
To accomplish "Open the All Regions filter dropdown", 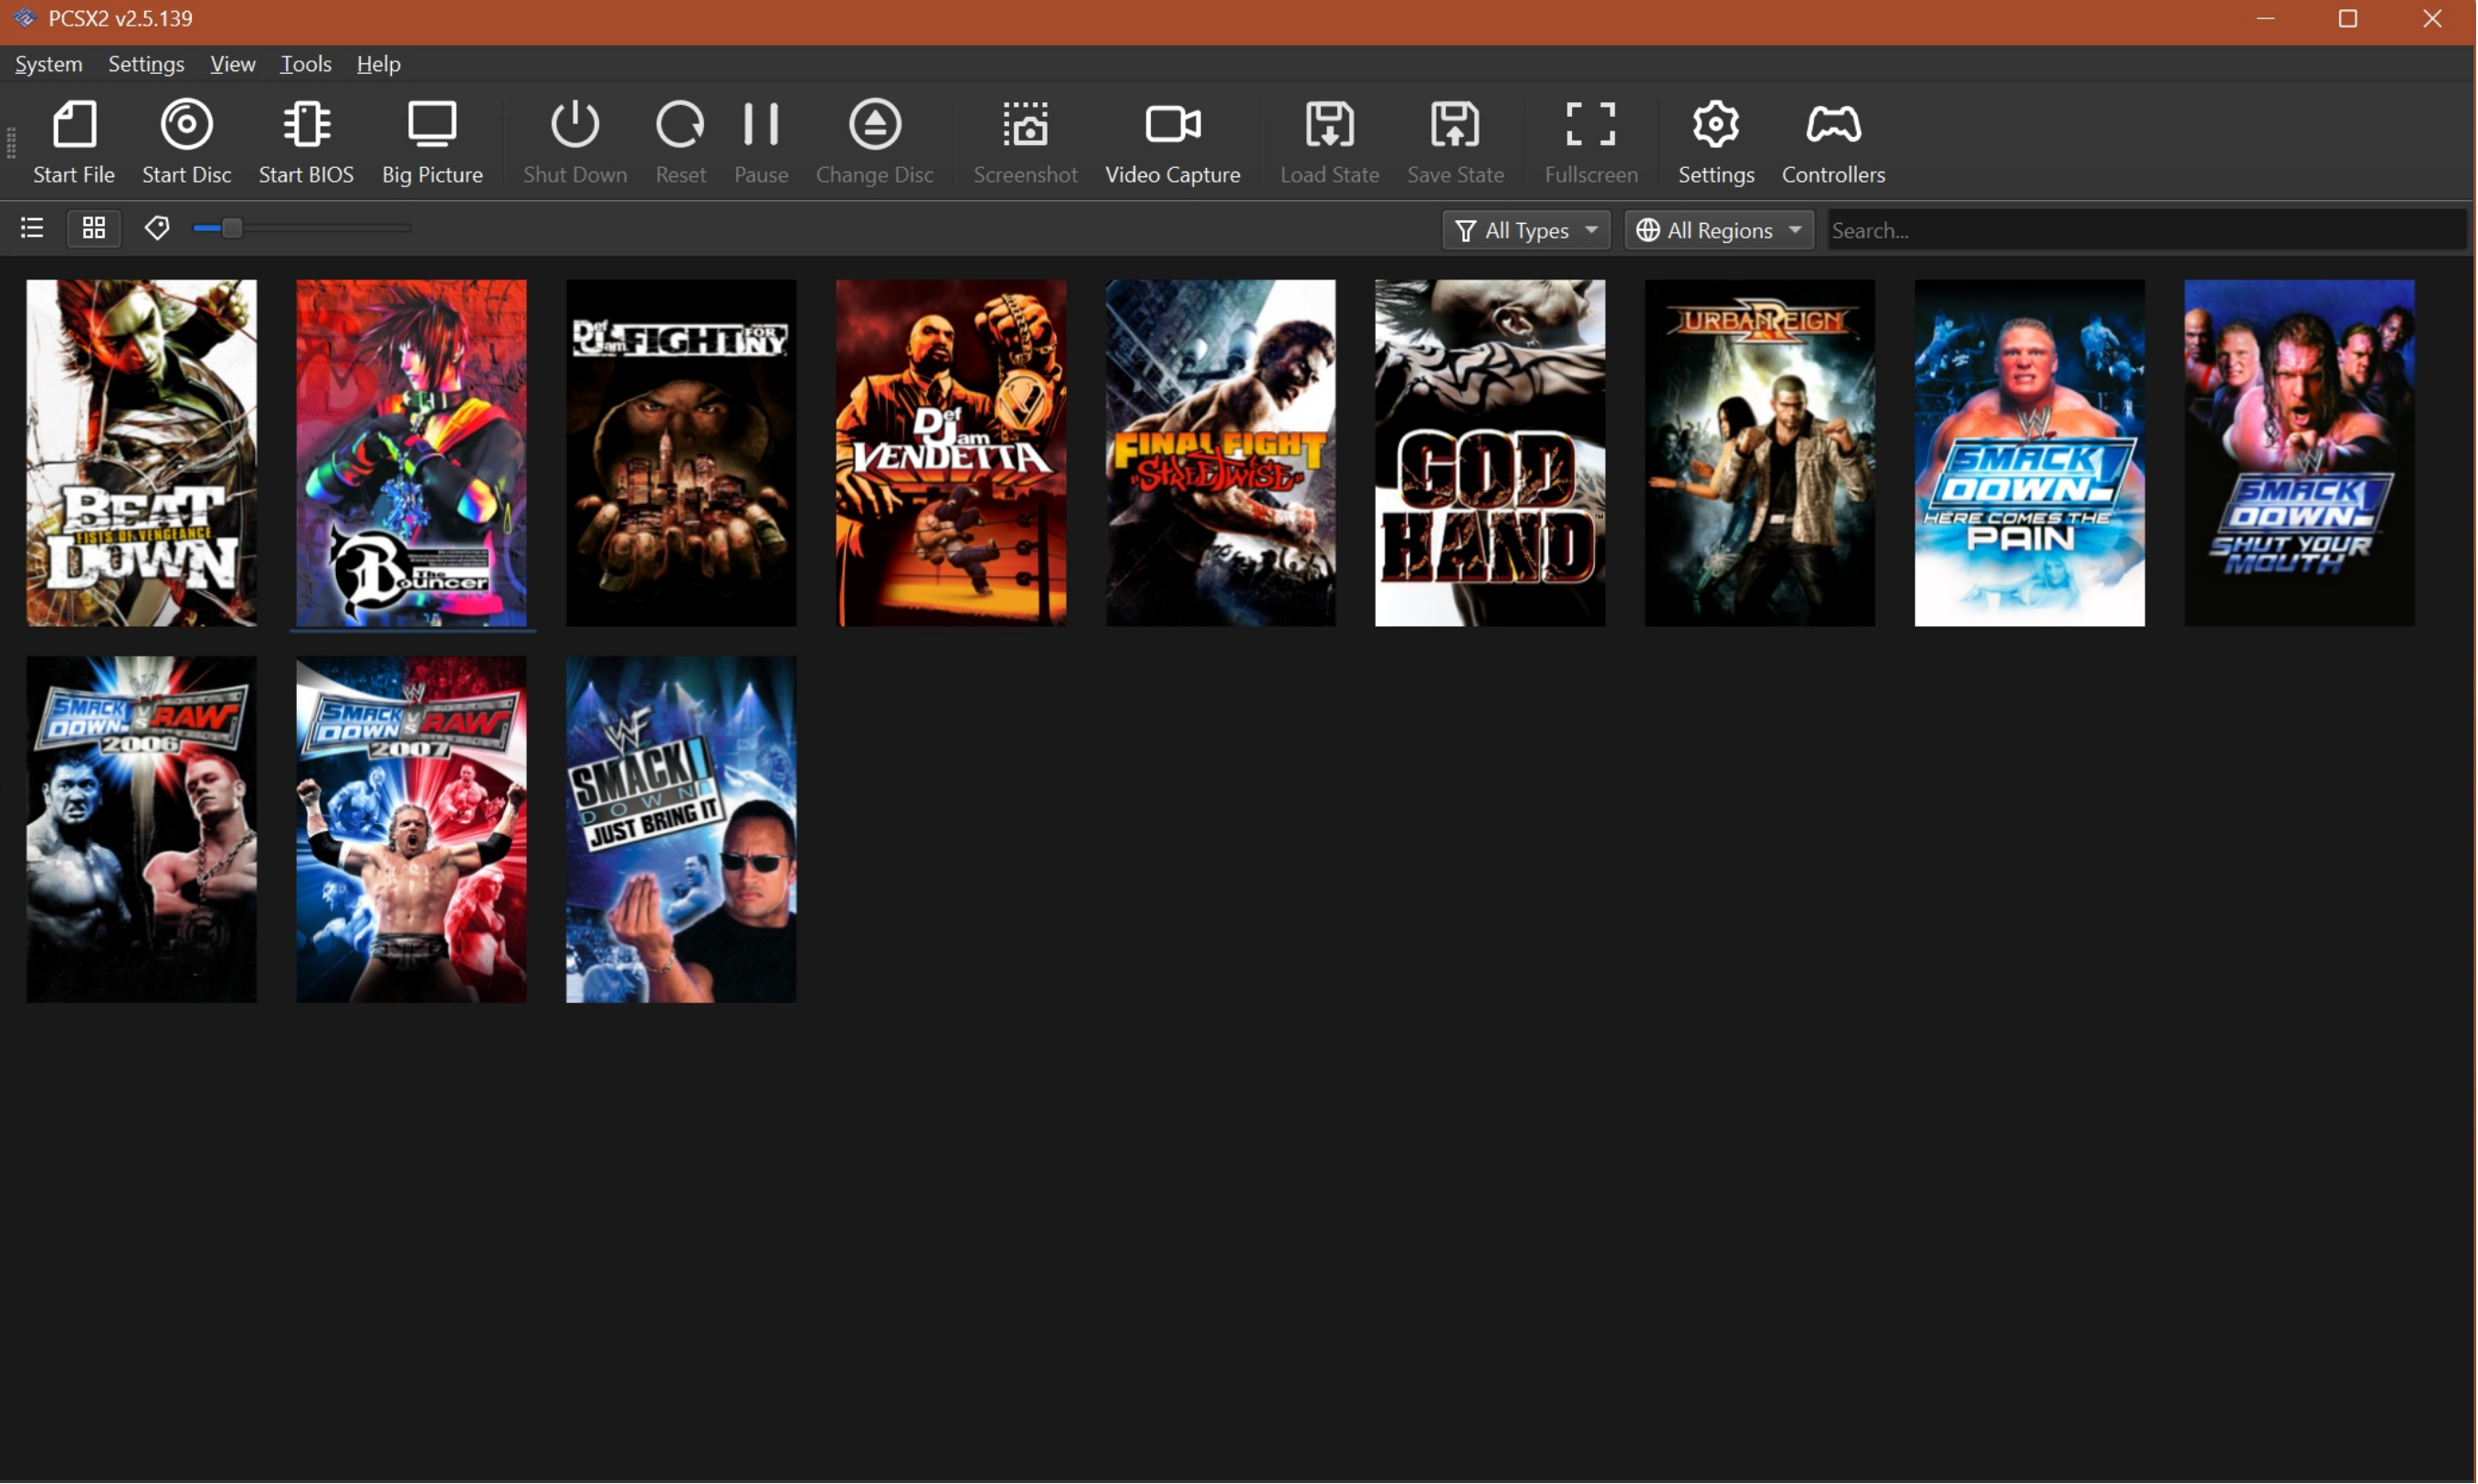I will (x=1719, y=231).
